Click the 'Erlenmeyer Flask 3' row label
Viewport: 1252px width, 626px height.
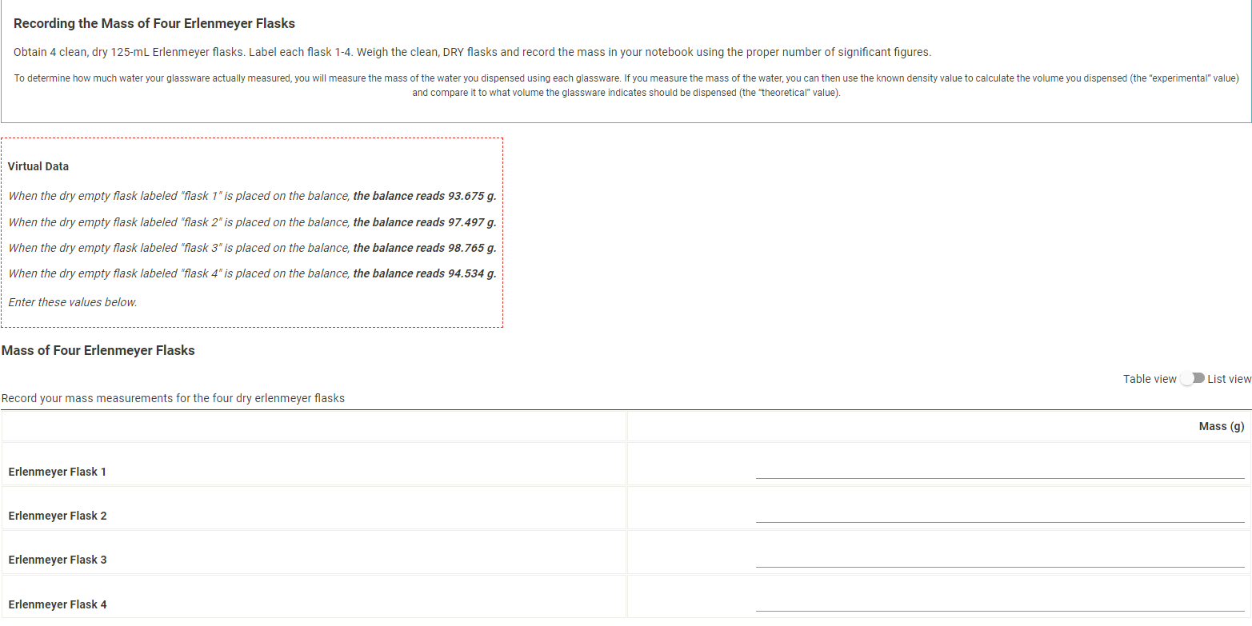tap(57, 560)
